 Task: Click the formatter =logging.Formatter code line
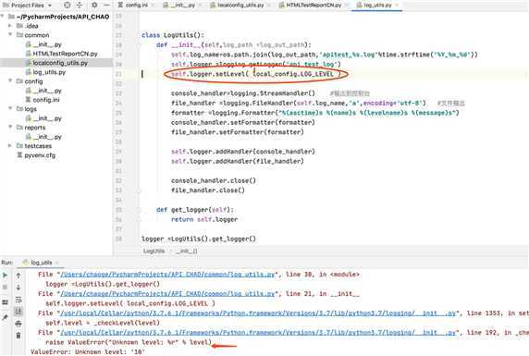pyautogui.click(x=314, y=113)
